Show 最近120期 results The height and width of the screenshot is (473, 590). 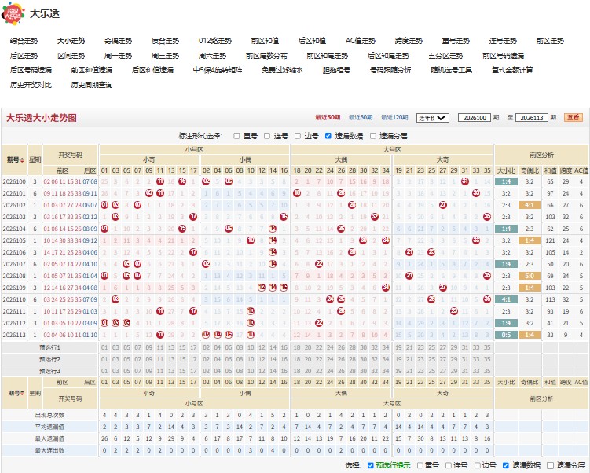pyautogui.click(x=394, y=117)
